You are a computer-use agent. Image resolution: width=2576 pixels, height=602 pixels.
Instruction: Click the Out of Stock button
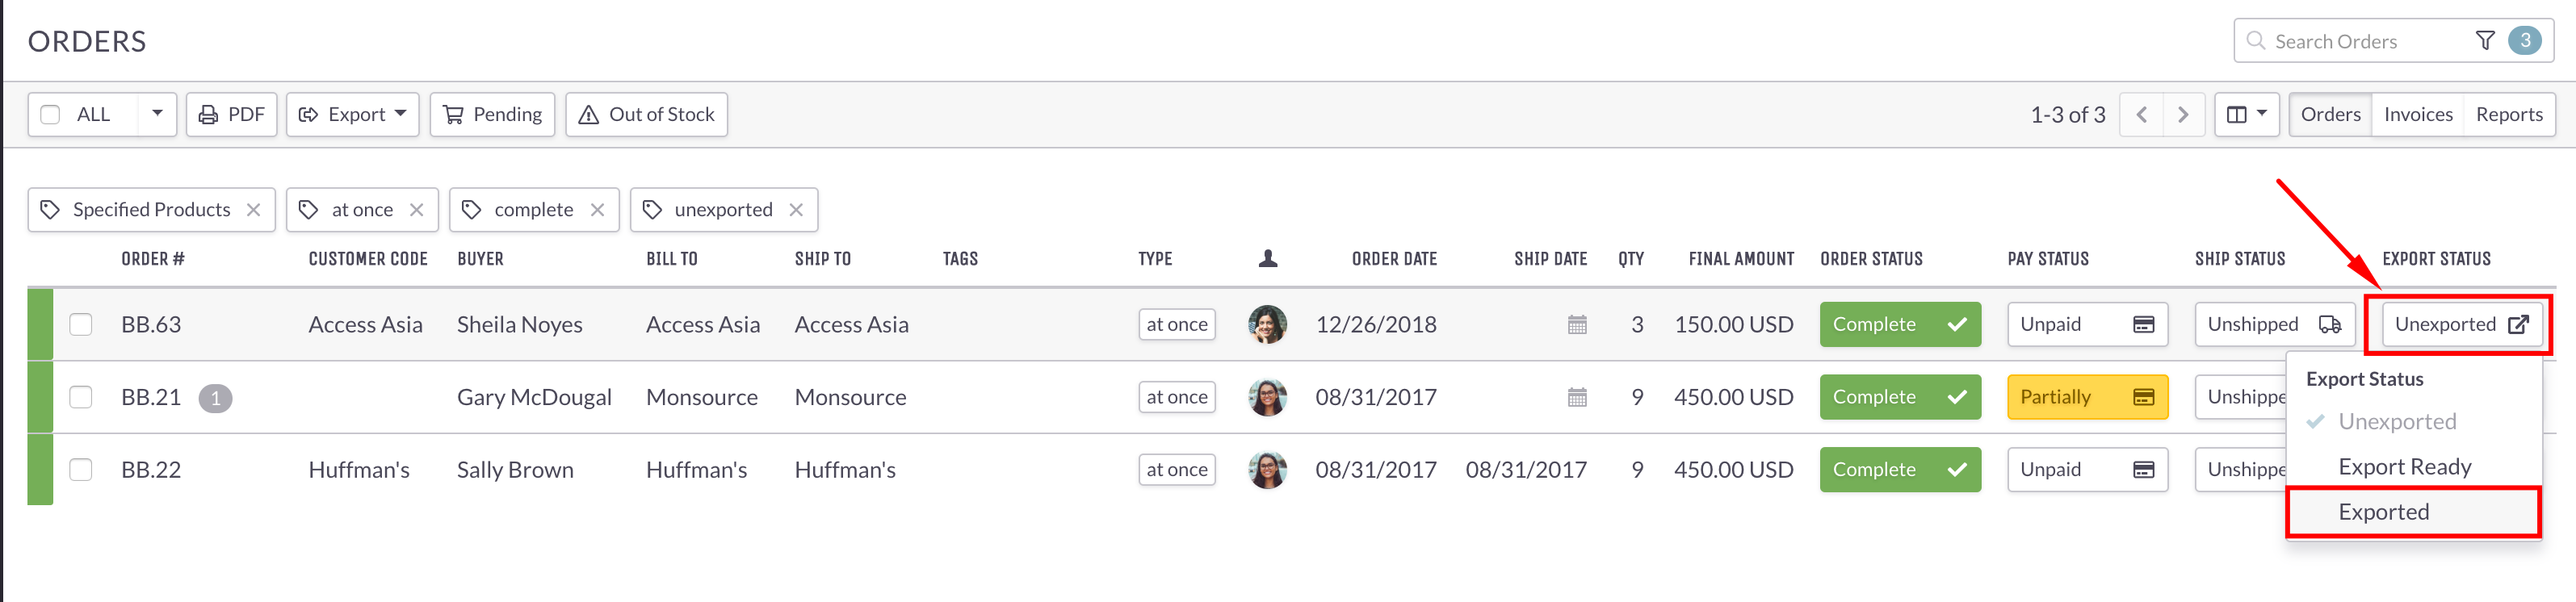coord(646,115)
